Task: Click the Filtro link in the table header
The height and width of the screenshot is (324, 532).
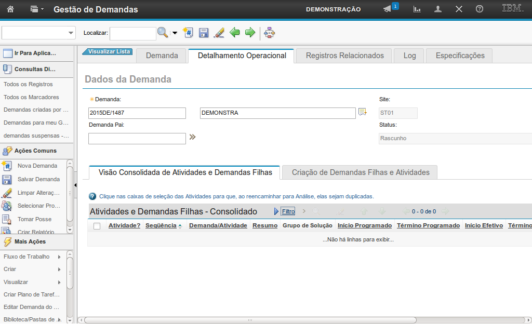Action: point(288,211)
